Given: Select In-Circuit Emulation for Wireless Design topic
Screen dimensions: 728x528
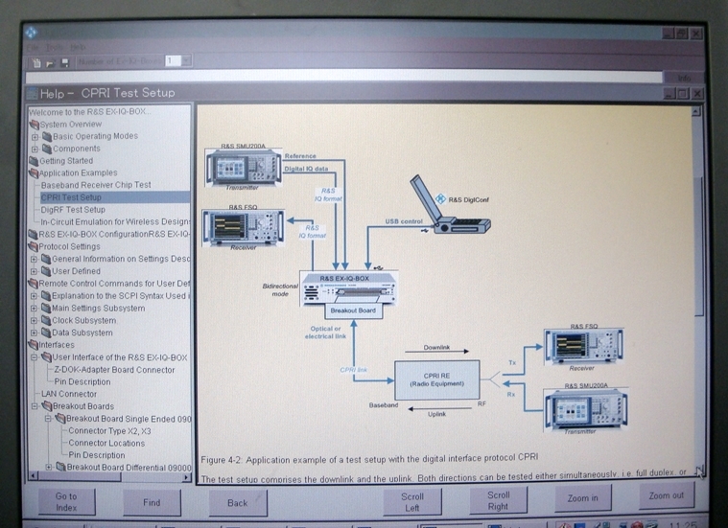Looking at the screenshot, I should pos(115,221).
